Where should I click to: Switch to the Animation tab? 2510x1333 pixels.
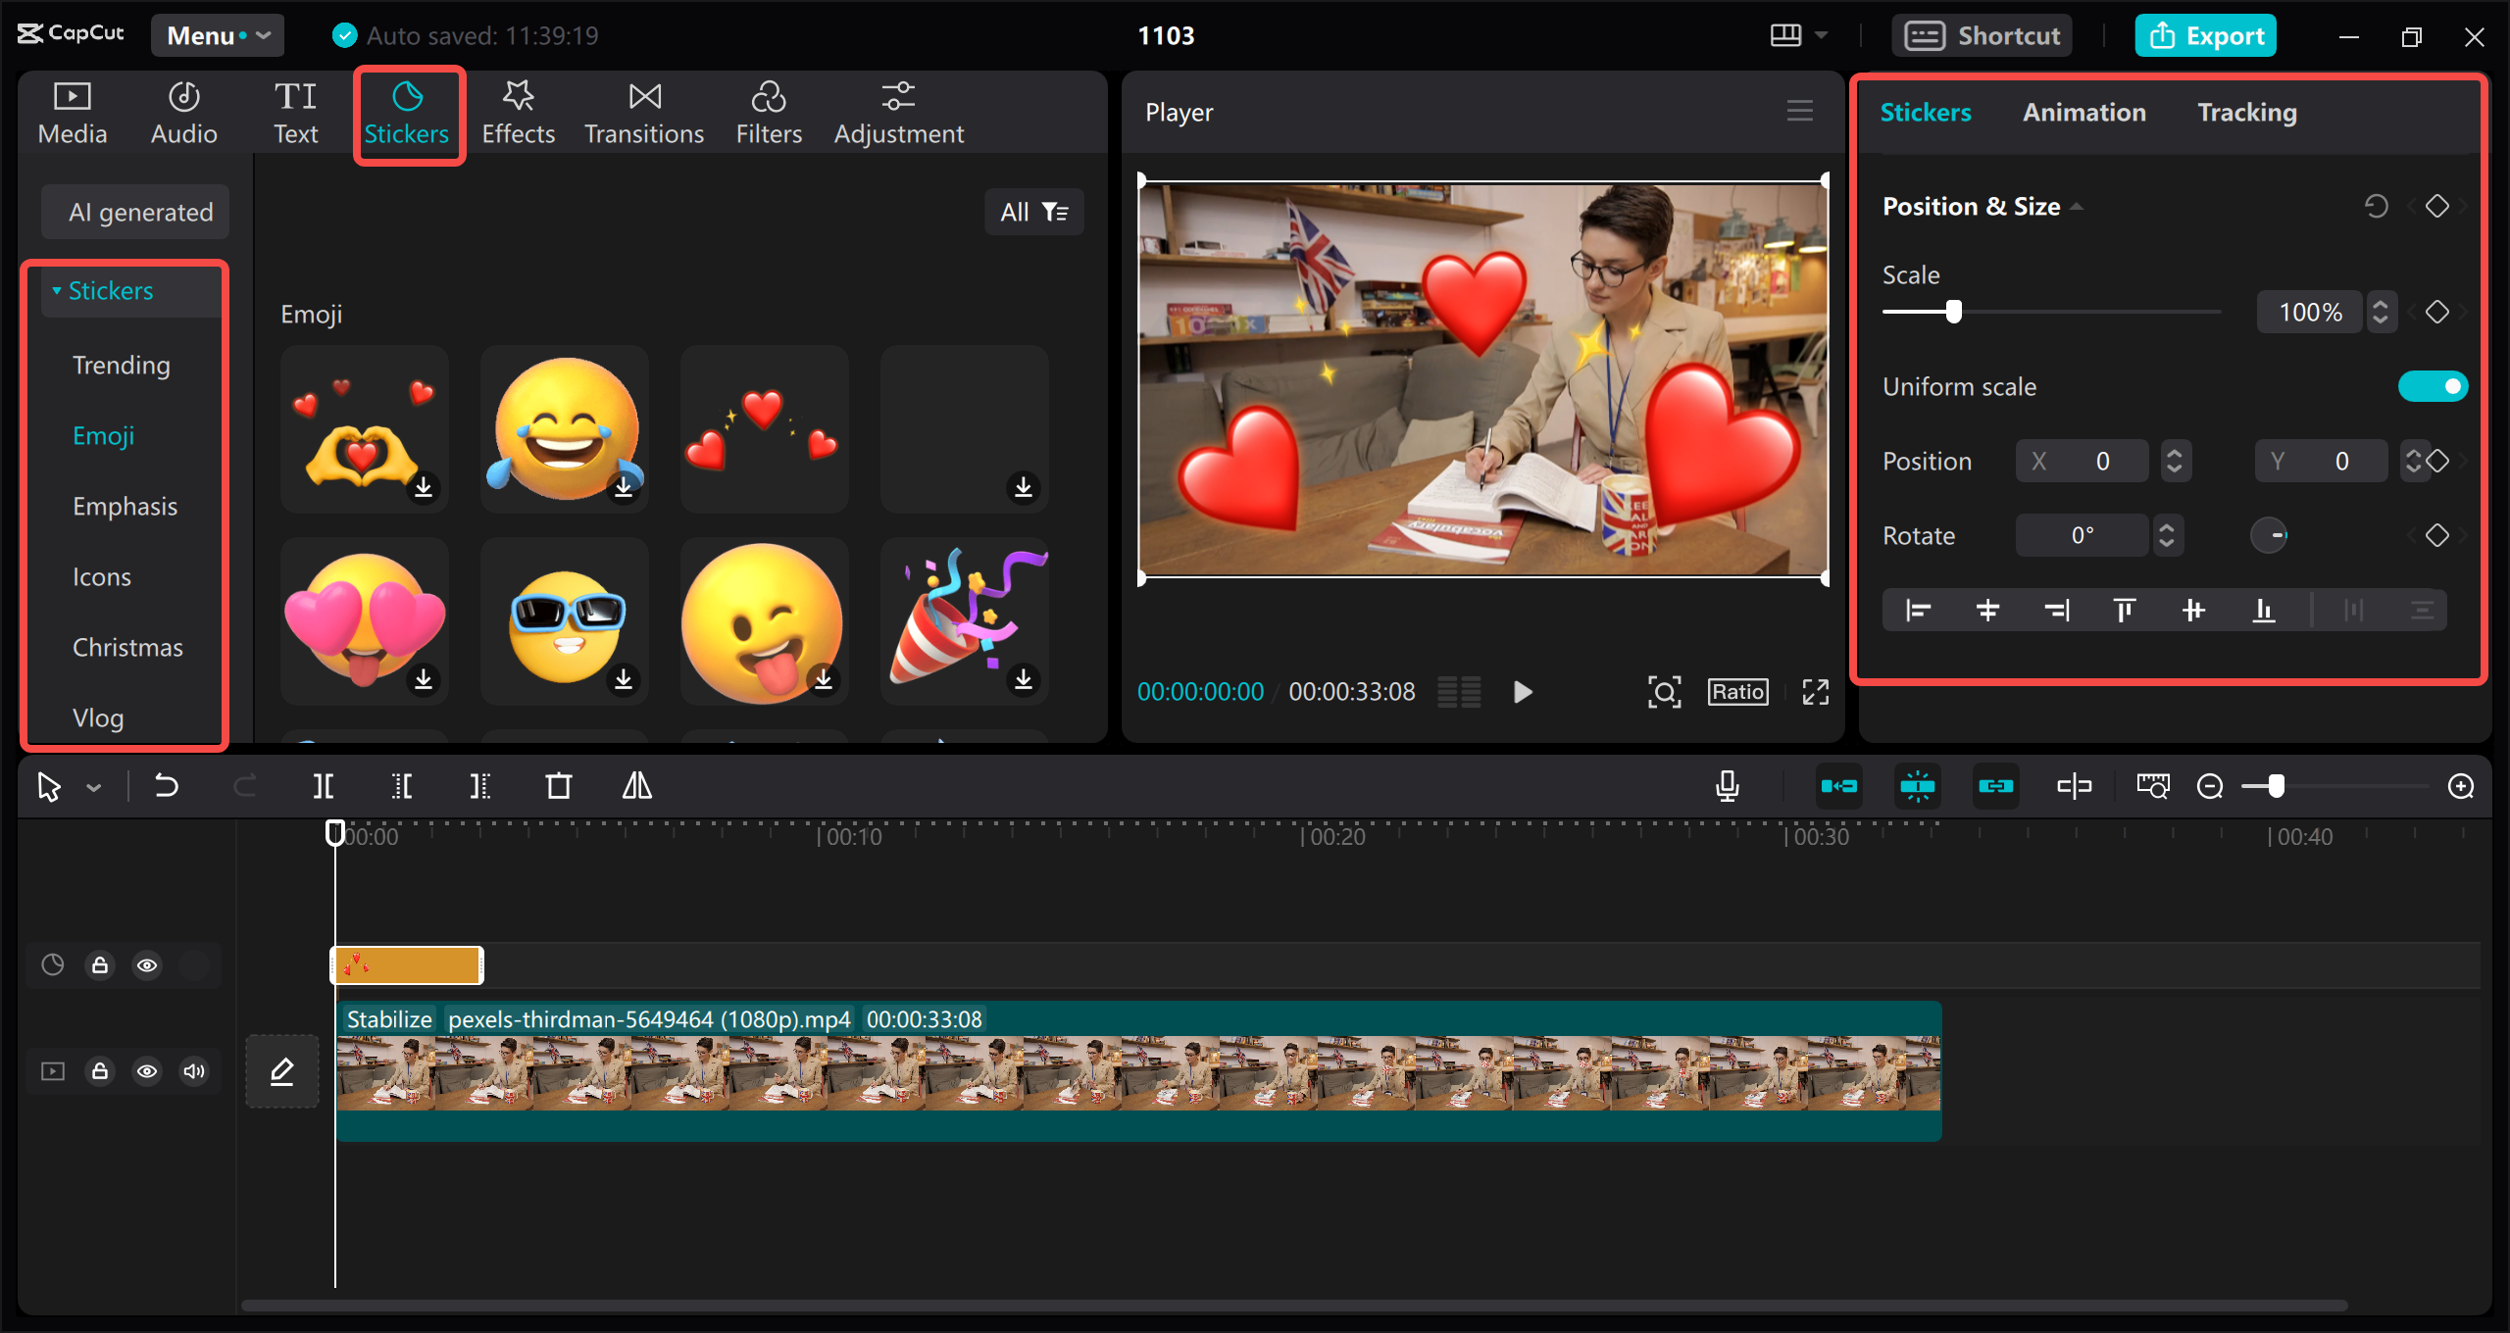[x=2083, y=113]
